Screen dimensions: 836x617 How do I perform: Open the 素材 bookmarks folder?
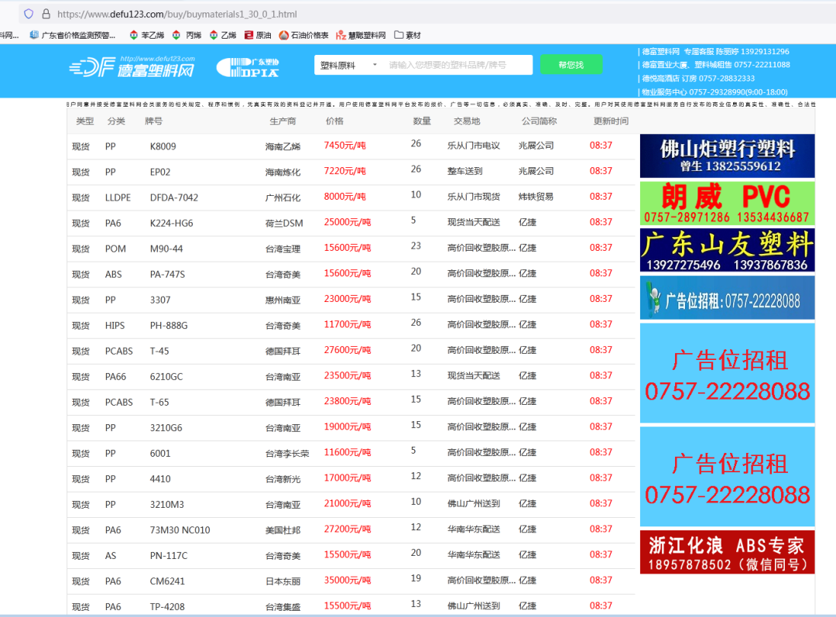click(408, 35)
